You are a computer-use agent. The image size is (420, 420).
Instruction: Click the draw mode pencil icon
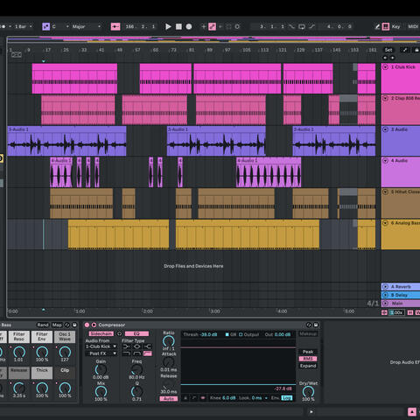[377, 26]
